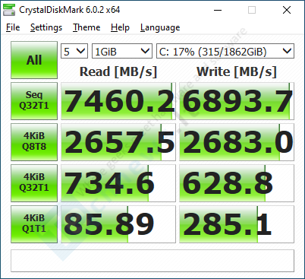
Task: Open the Theme menu
Action: [86, 27]
